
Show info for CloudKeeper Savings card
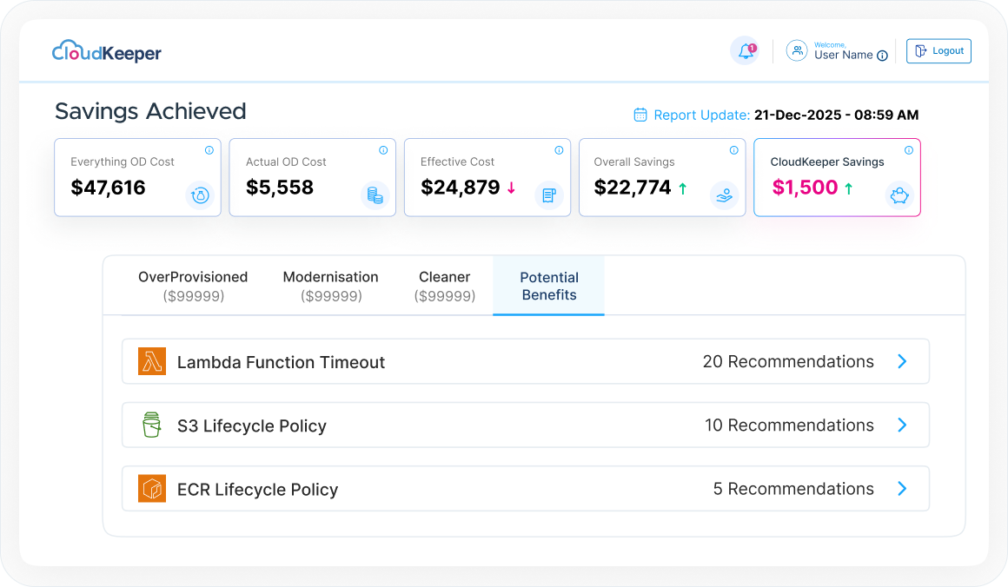908,150
